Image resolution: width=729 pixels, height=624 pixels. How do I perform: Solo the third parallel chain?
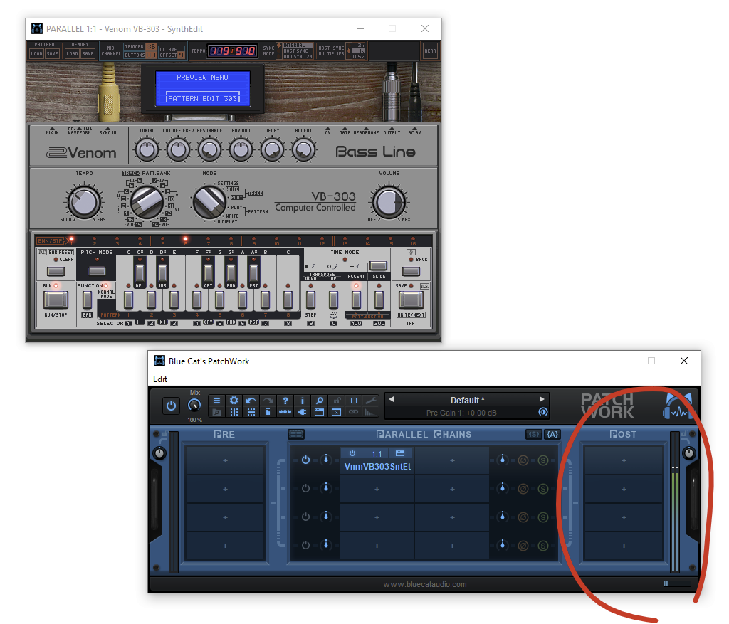pyautogui.click(x=542, y=517)
